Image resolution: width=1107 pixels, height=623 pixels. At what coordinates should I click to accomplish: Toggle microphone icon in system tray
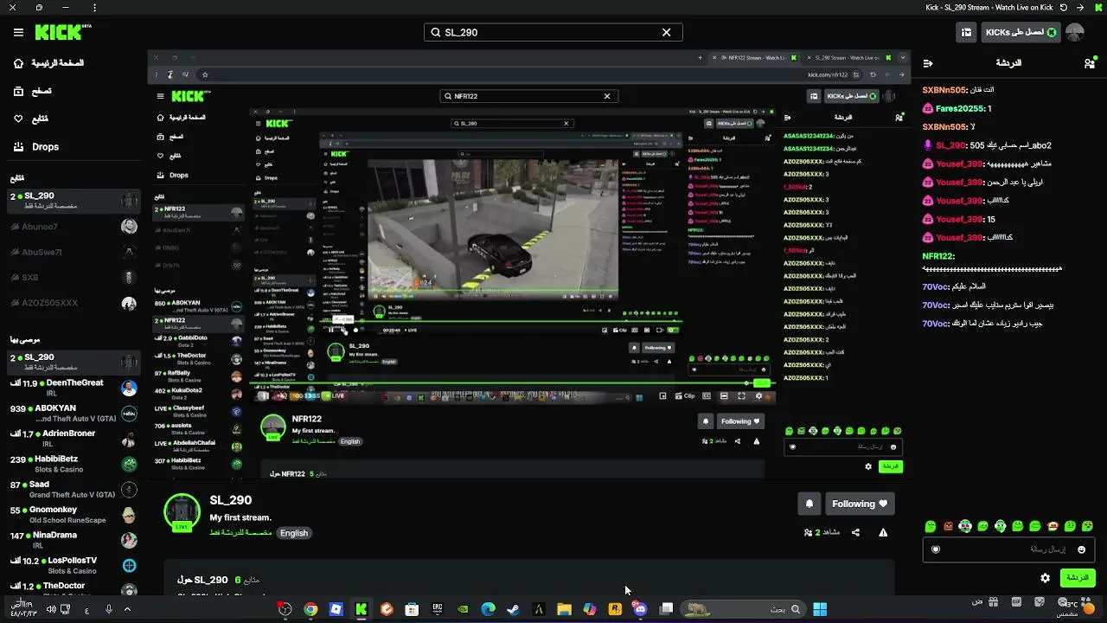[108, 609]
